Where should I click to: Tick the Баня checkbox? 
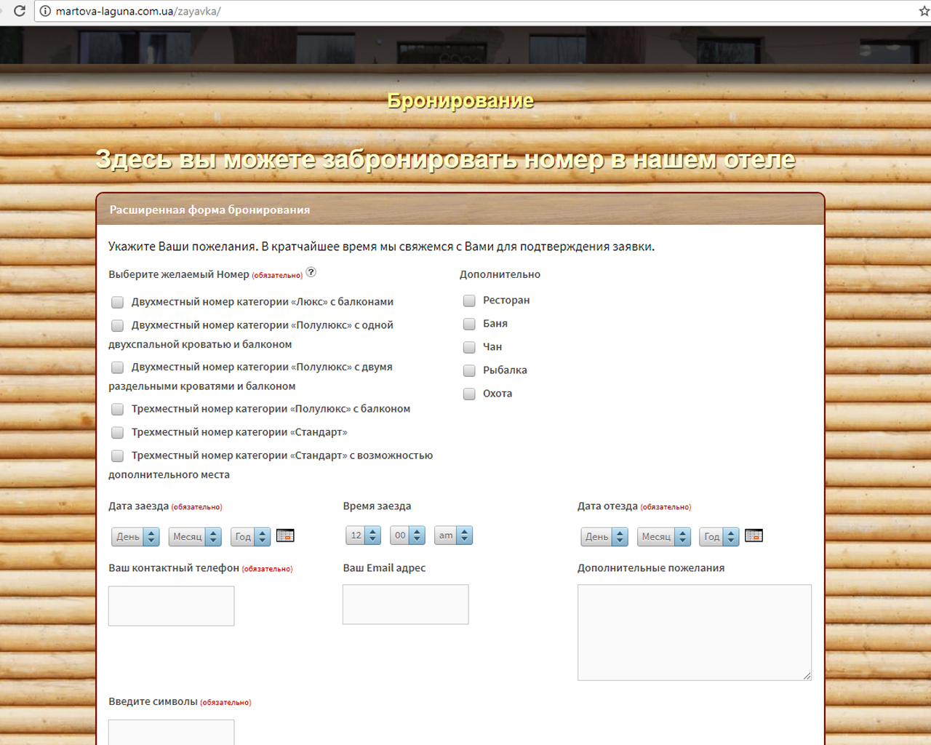coord(469,324)
